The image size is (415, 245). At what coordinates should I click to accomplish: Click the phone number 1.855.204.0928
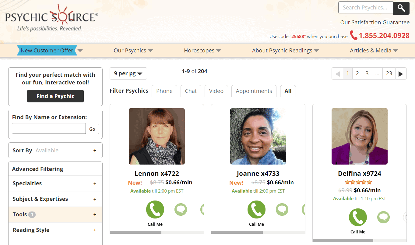pyautogui.click(x=384, y=36)
